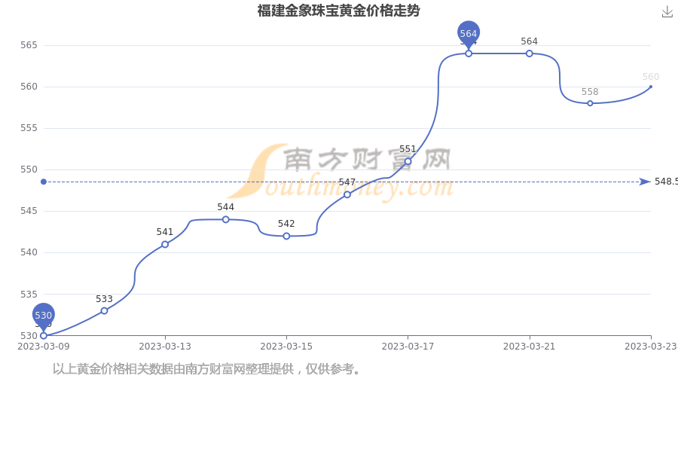Screen dimensions: 678x452
Task: Select the second 564 data point
Action: pos(530,53)
